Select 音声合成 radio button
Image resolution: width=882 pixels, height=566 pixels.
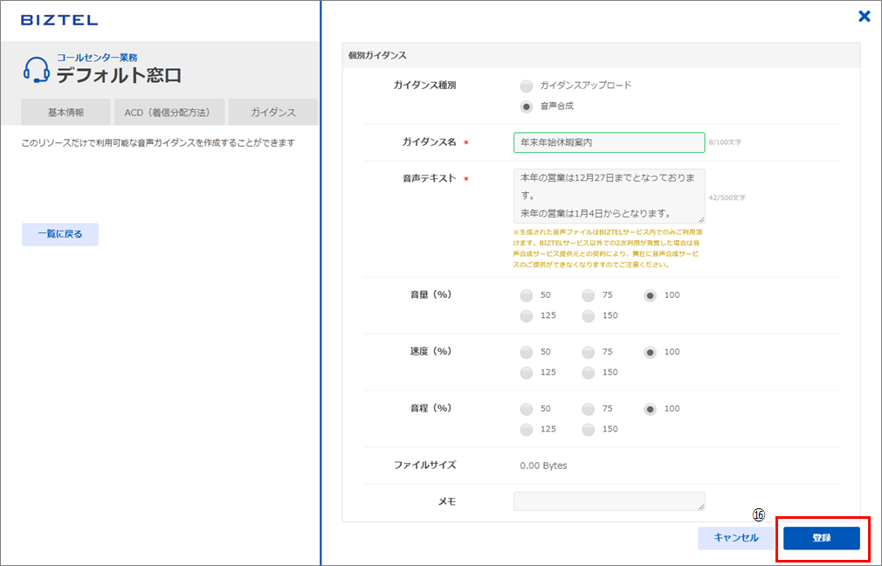[x=527, y=107]
